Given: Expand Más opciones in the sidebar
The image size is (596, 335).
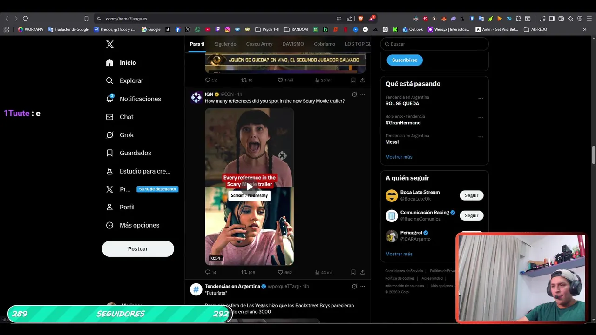Looking at the screenshot, I should pyautogui.click(x=133, y=225).
